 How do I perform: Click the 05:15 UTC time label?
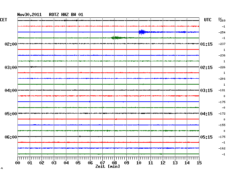click(x=206, y=137)
